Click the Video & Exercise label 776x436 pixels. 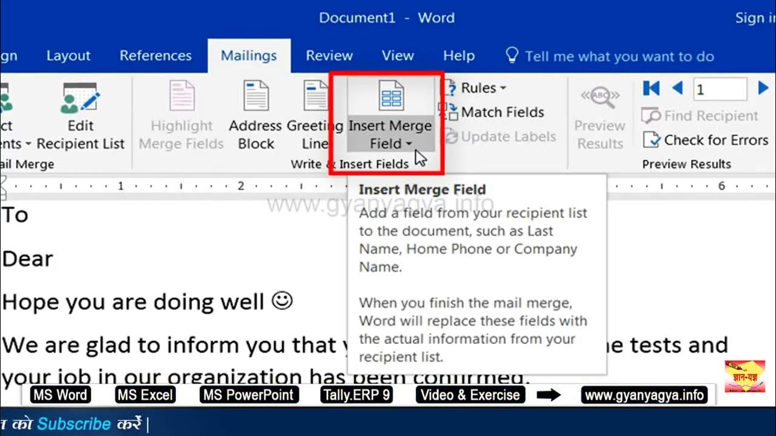tap(470, 395)
